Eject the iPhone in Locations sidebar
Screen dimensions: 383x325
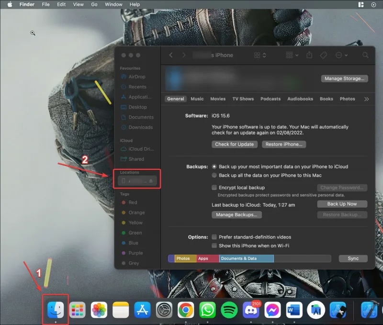151,181
